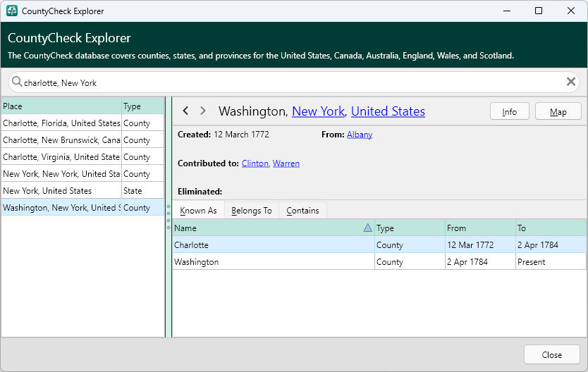Viewport: 588px width, 372px height.
Task: Sort by the To column header
Action: [551, 228]
